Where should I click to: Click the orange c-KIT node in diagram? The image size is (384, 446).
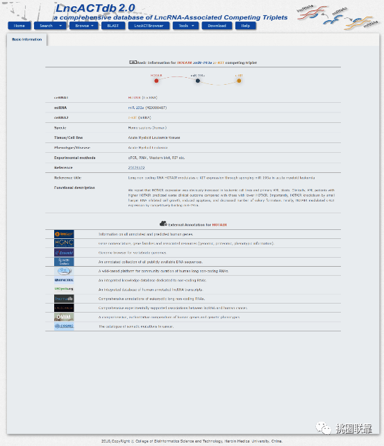coord(239,81)
